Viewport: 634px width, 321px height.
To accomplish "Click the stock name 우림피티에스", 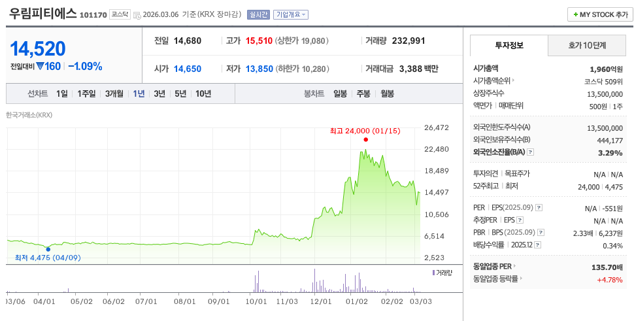I will point(43,14).
